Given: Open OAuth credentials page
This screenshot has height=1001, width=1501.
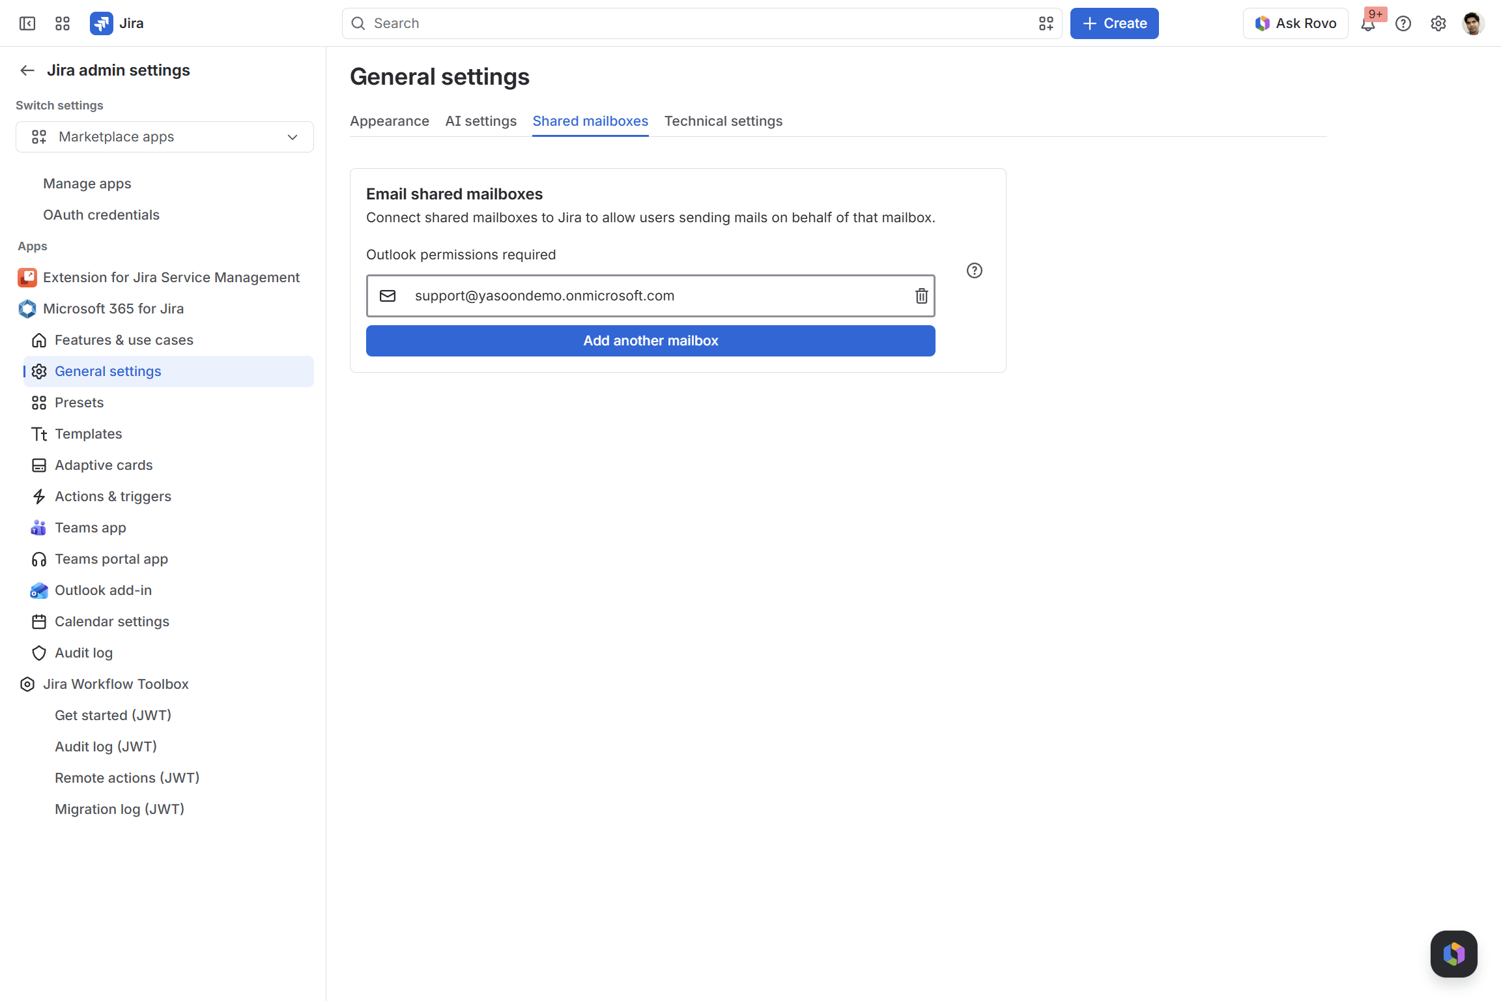Looking at the screenshot, I should tap(101, 215).
